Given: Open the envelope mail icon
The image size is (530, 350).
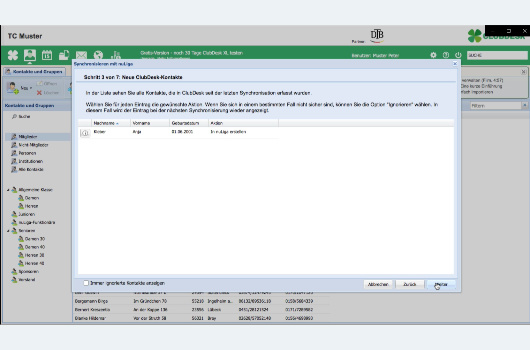Looking at the screenshot, I should tap(81, 55).
